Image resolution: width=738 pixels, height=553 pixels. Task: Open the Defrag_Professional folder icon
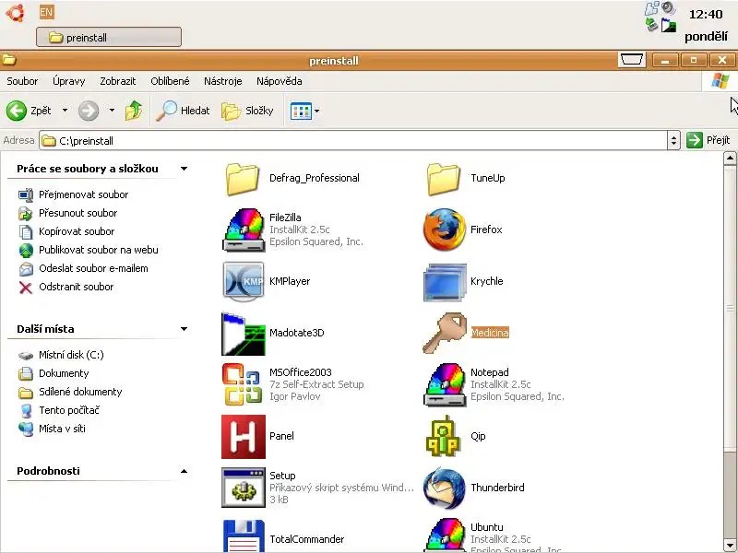[x=243, y=179]
